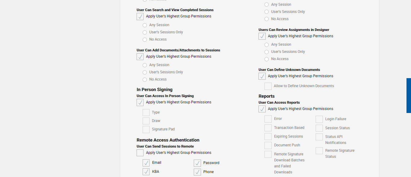
Task: Uncheck the Password authentication option
Action: [197, 163]
